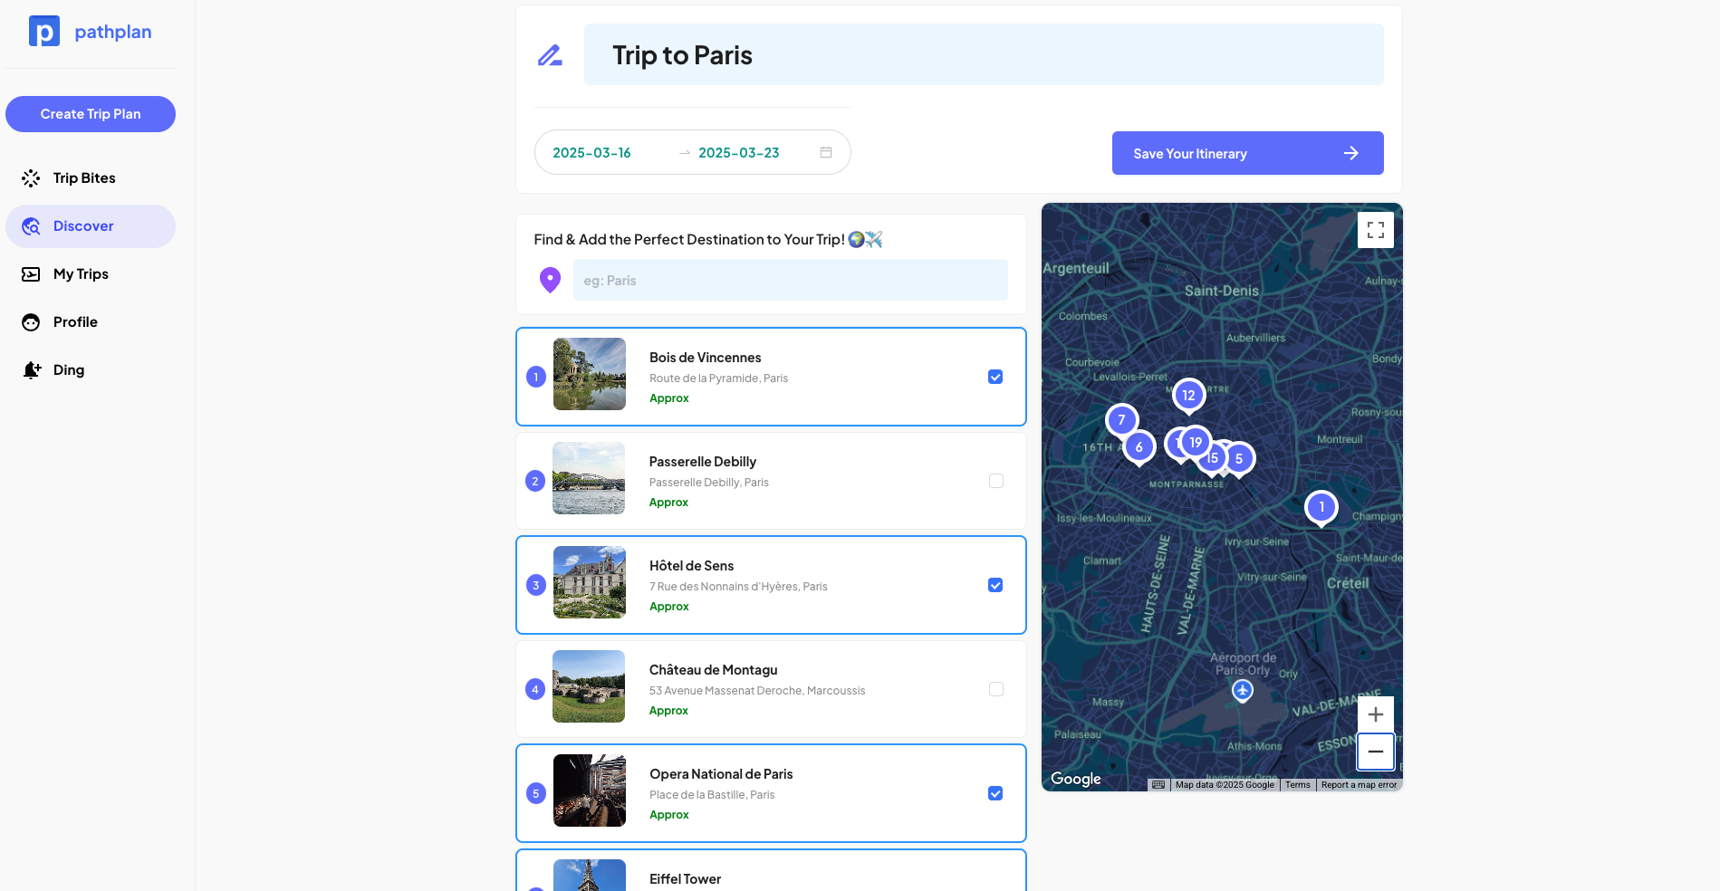Open Opera National de Paris thumbnail
Image resolution: width=1720 pixels, height=891 pixels.
click(590, 790)
